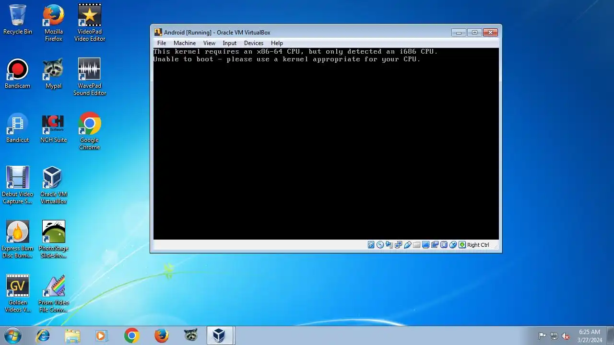Click the taskbar clock showing 6:25 AM
This screenshot has width=614, height=345.
[x=590, y=336]
